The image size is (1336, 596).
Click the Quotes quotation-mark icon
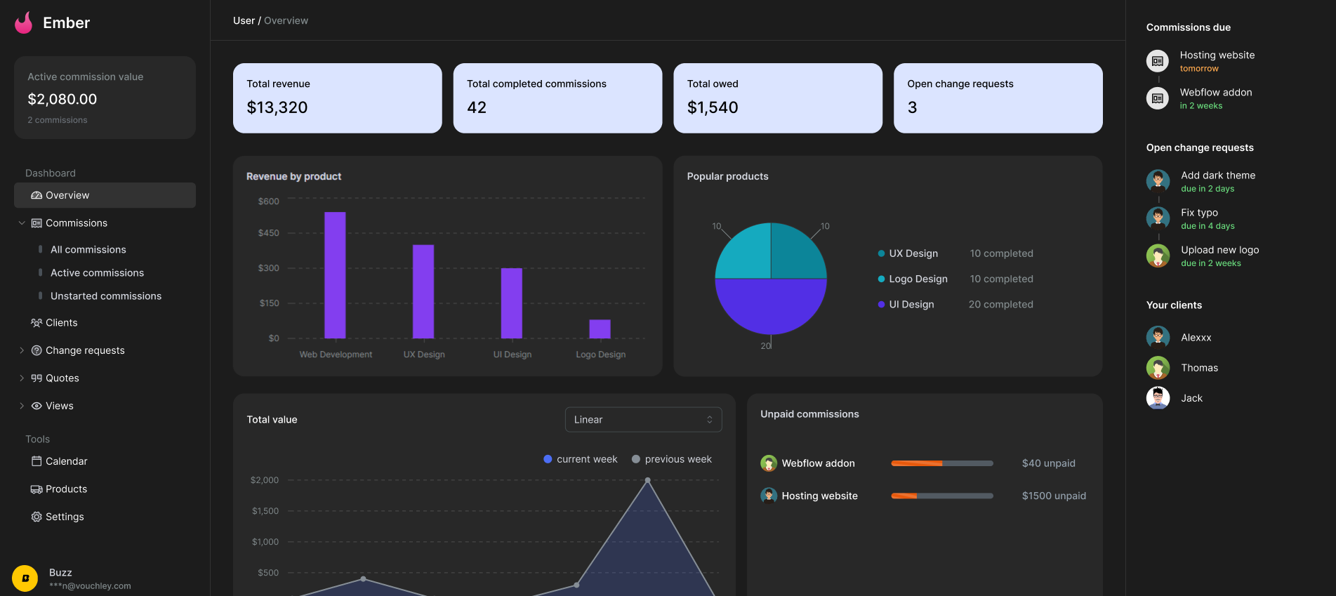click(37, 378)
